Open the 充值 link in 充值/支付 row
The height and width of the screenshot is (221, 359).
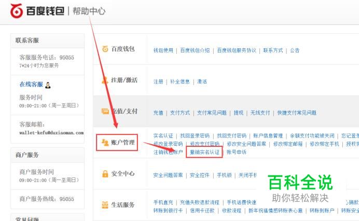(158, 113)
